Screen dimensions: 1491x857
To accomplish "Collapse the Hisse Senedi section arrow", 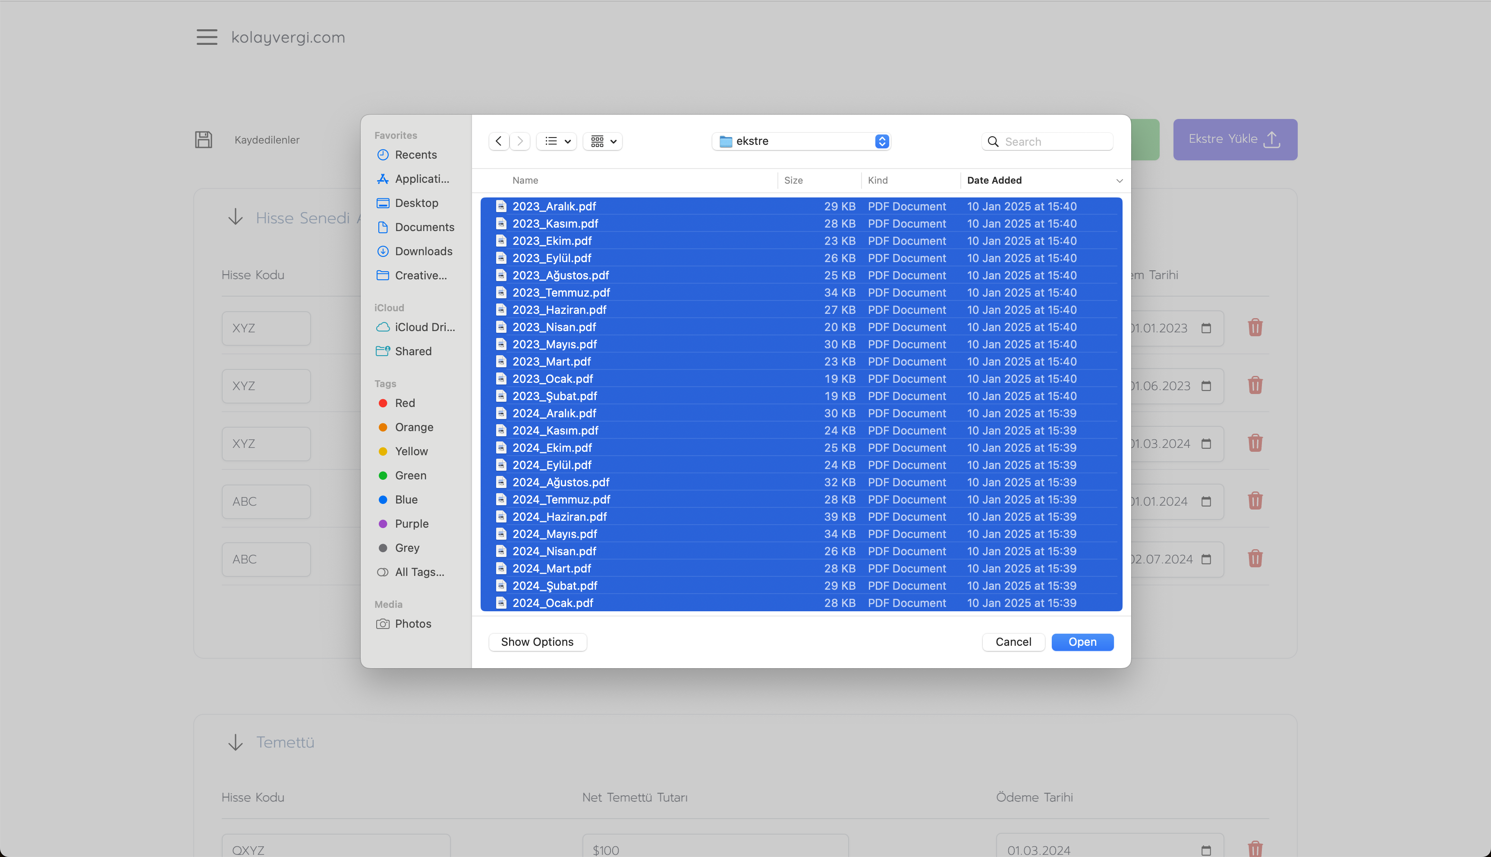I will click(236, 217).
